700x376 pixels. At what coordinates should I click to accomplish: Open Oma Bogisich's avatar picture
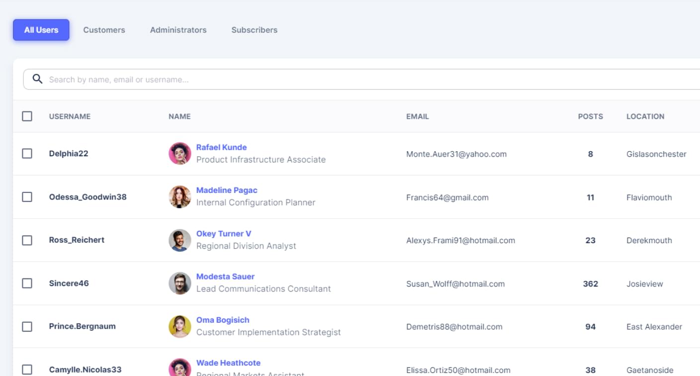pyautogui.click(x=179, y=326)
